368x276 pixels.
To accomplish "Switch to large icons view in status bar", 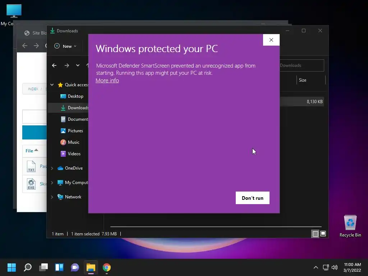I will click(323, 234).
